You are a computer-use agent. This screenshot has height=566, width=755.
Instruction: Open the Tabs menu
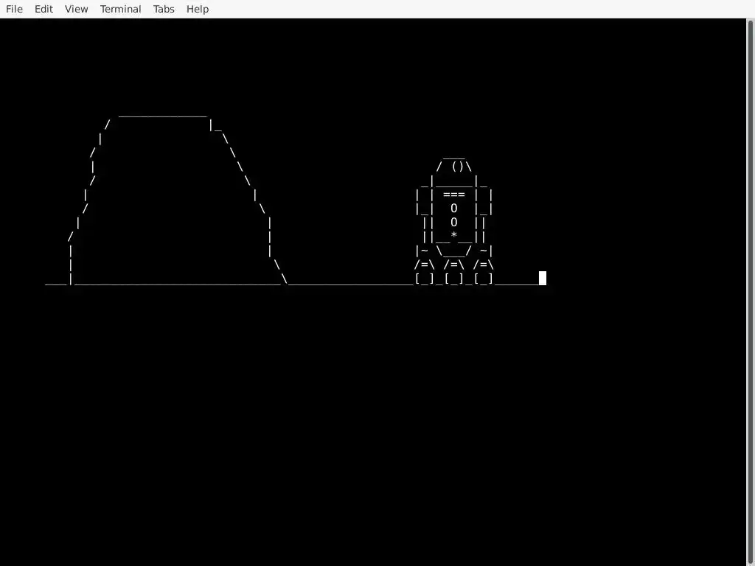tap(164, 9)
